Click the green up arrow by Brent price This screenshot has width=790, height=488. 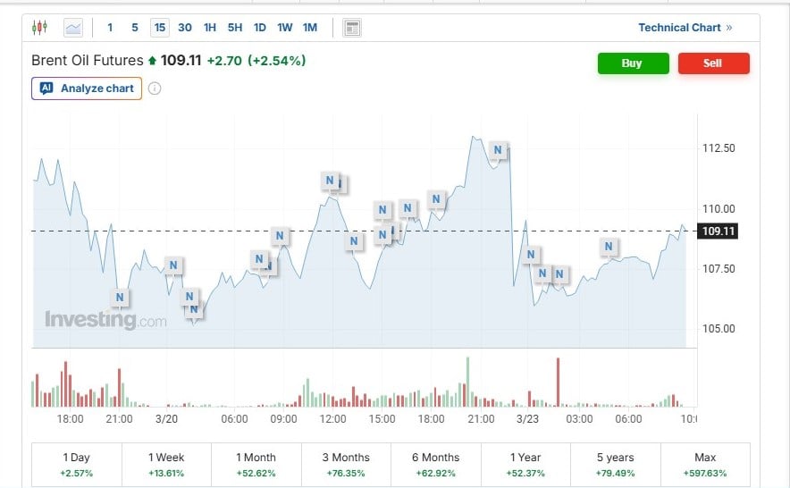pyautogui.click(x=152, y=61)
